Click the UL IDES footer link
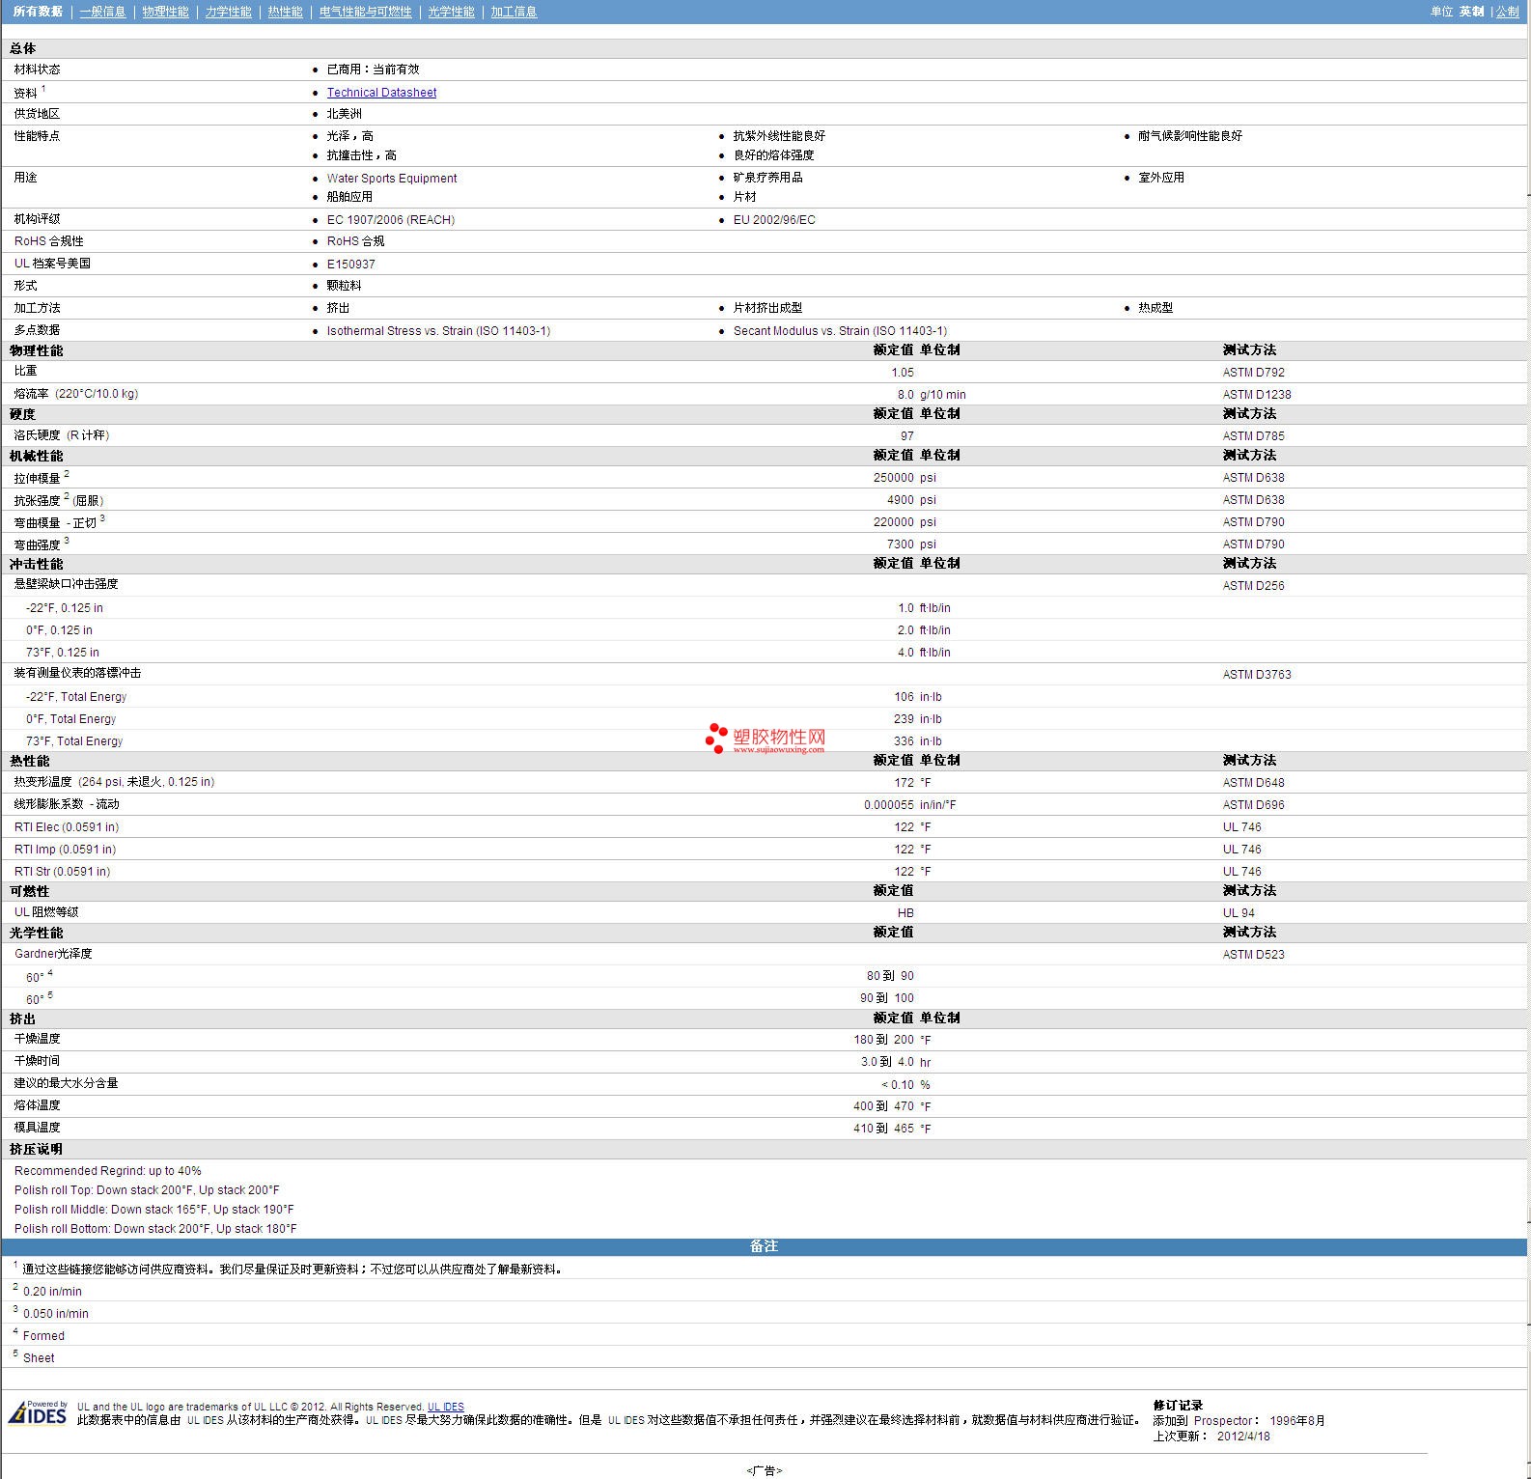The image size is (1531, 1479). point(446,1407)
